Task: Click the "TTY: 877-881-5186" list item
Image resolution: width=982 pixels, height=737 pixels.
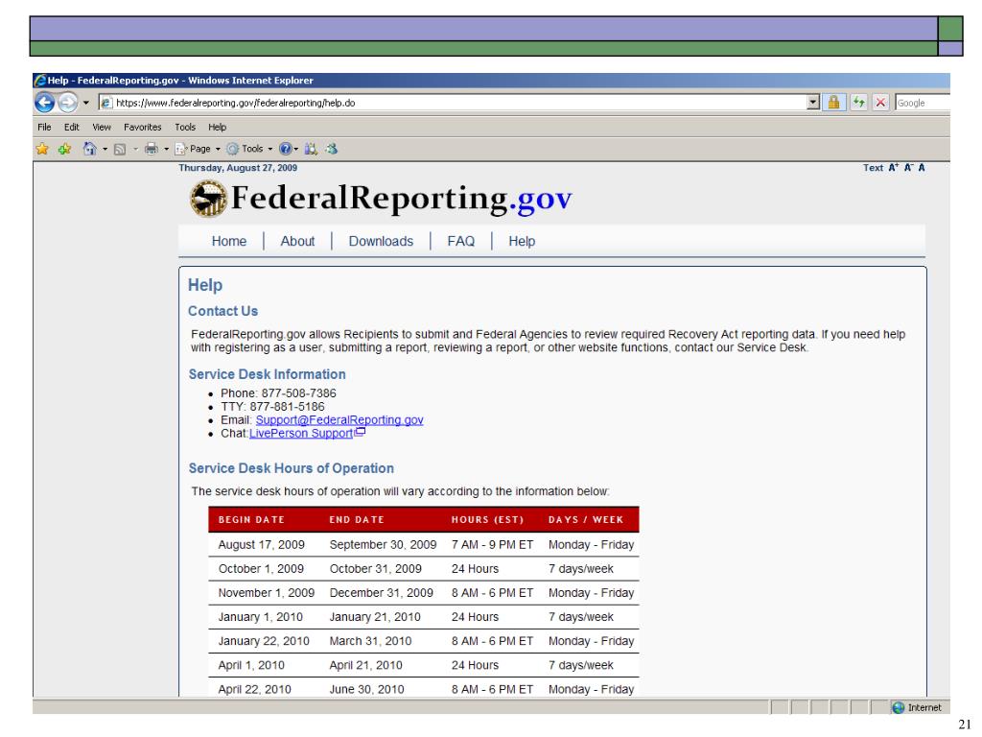Action: pyautogui.click(x=272, y=407)
